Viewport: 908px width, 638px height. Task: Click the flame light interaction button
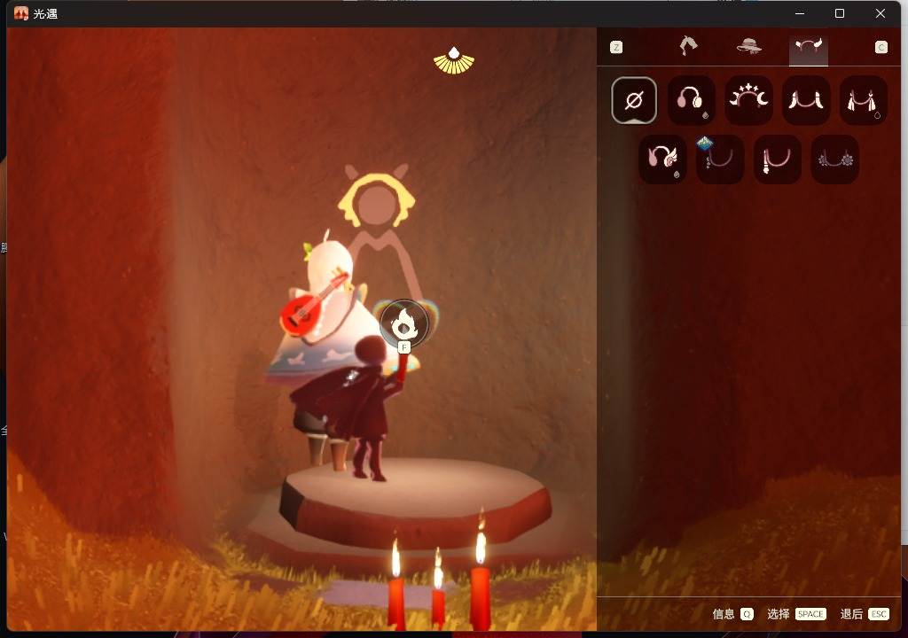[x=404, y=325]
